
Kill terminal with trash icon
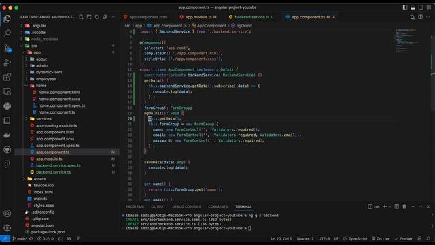click(x=404, y=206)
